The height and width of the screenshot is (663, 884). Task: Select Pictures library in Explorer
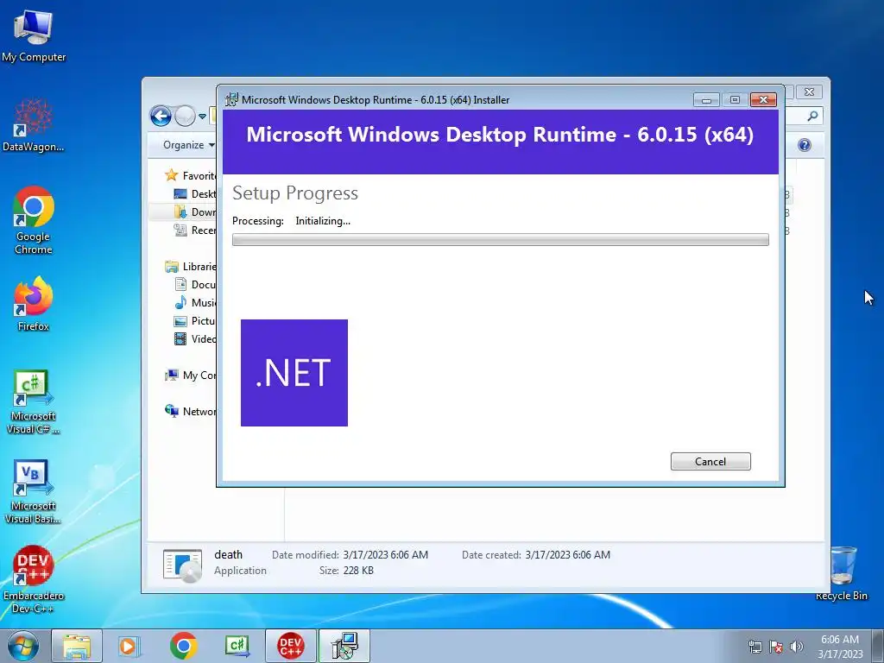[x=195, y=321]
